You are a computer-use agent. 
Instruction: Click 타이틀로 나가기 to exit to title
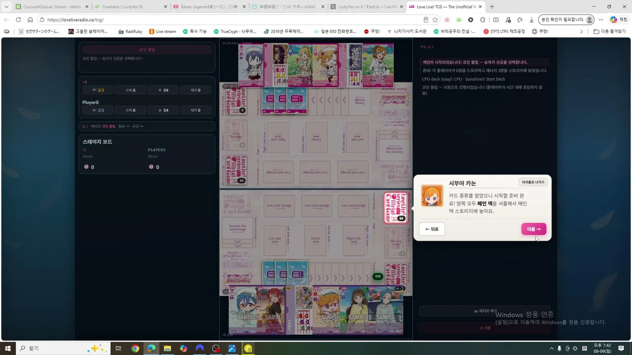coord(533,182)
